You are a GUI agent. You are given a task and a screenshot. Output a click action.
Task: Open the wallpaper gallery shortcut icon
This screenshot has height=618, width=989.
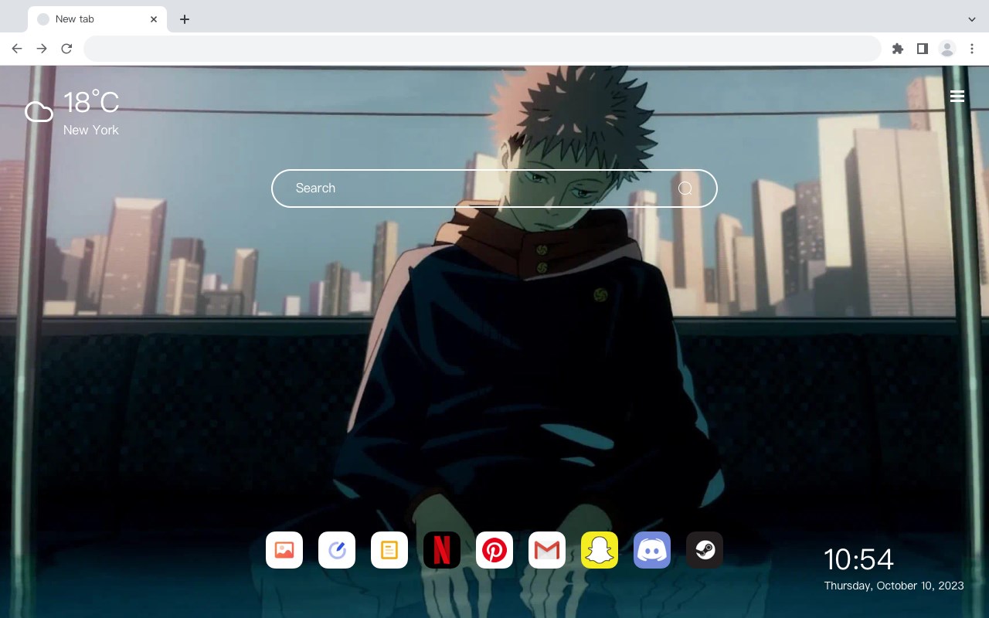pyautogui.click(x=284, y=550)
